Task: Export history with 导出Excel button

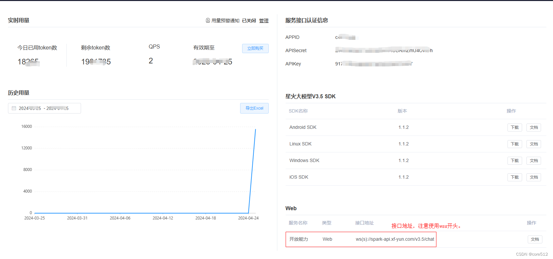Action: (254, 108)
